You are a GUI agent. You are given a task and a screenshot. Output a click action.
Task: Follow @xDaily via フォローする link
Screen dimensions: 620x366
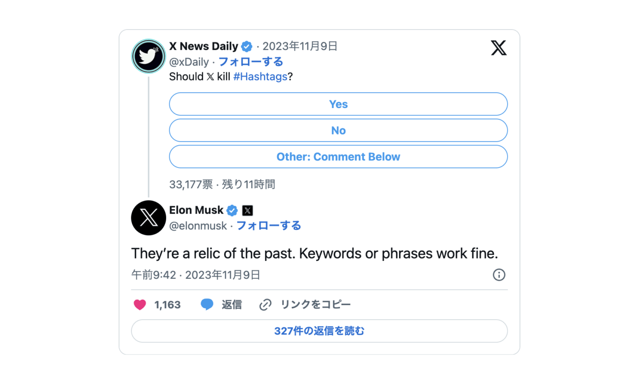250,62
